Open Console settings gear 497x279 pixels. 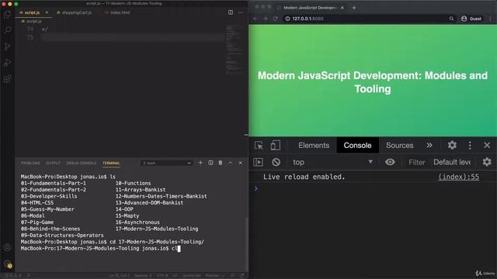487,162
